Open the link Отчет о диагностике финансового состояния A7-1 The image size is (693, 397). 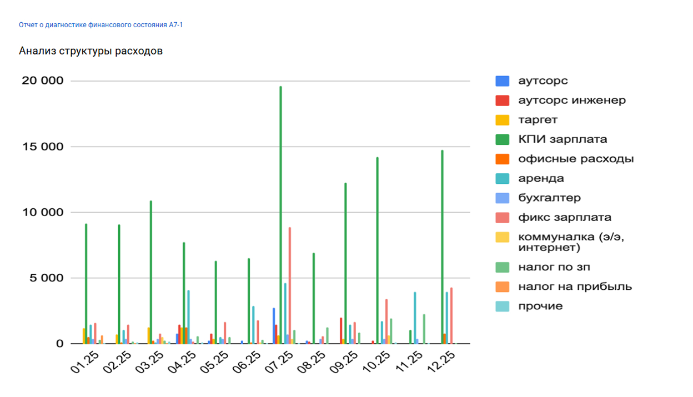101,25
